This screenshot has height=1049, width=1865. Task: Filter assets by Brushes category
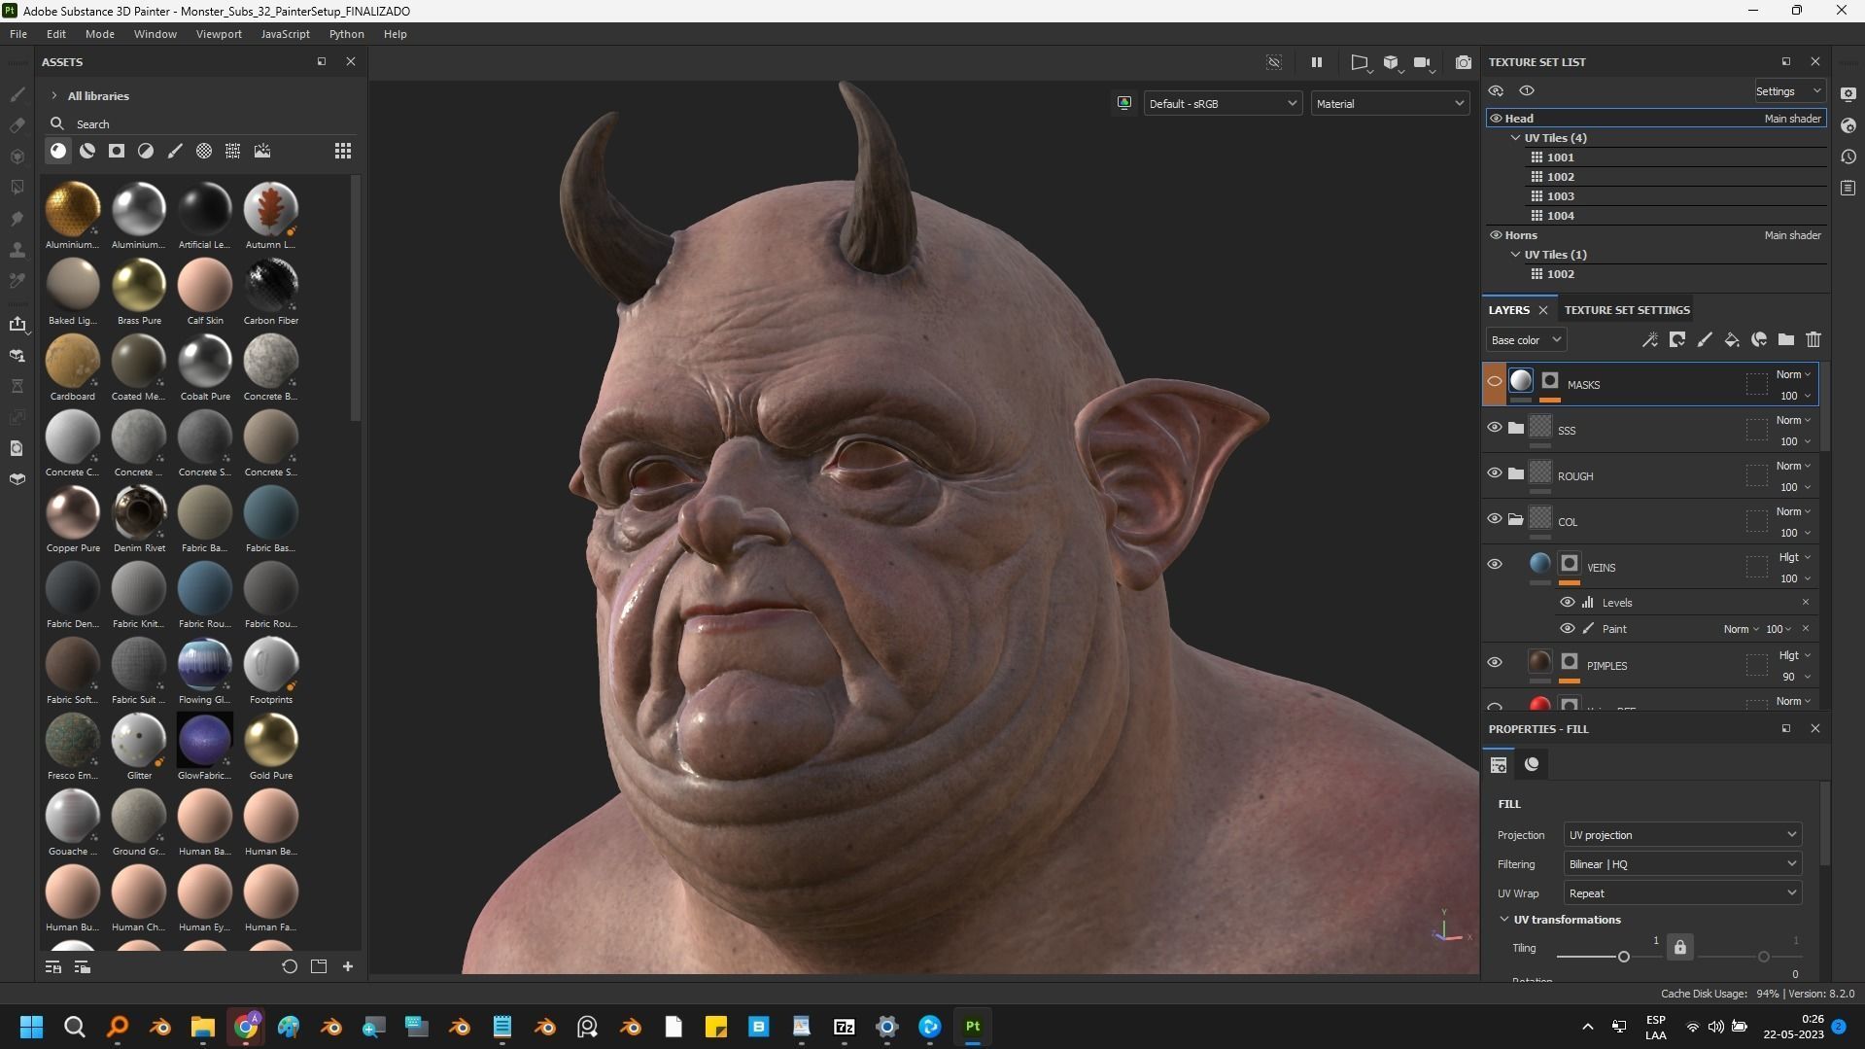coord(175,151)
